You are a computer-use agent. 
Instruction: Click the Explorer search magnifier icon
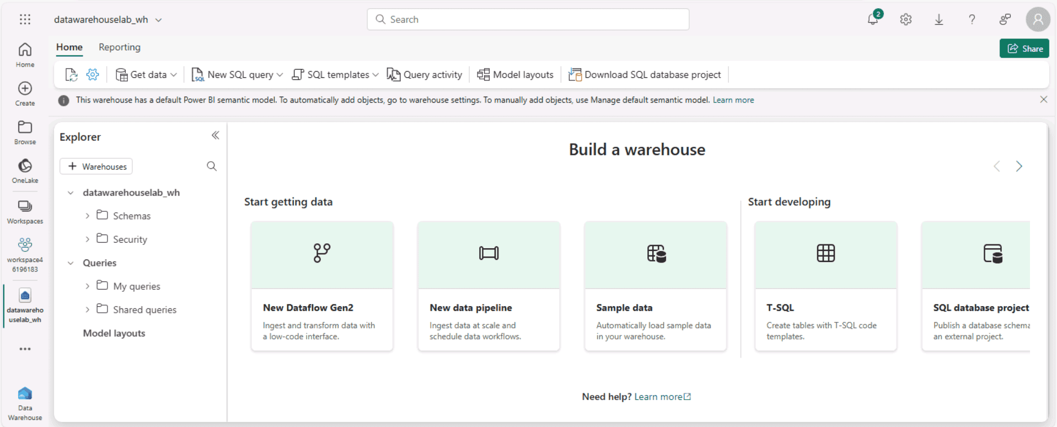(212, 166)
